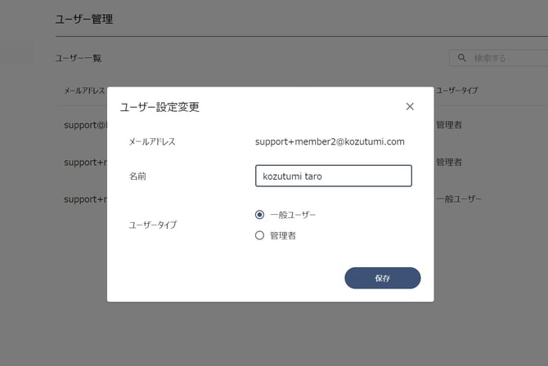Image resolution: width=548 pixels, height=366 pixels.
Task: Select the 一般ユーザー radio button
Action: pos(259,214)
